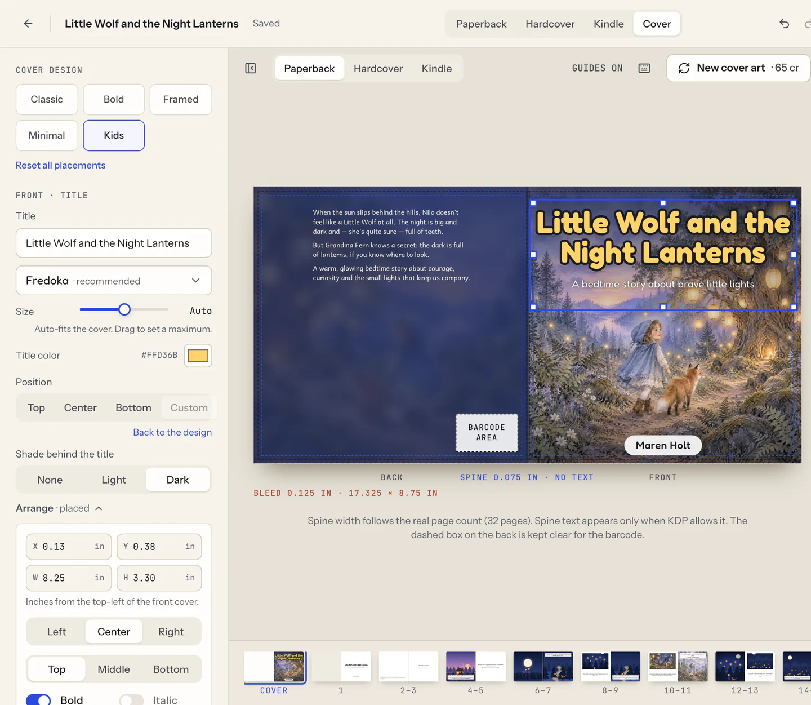Go back using the left arrow icon
811x705 pixels.
(x=28, y=24)
